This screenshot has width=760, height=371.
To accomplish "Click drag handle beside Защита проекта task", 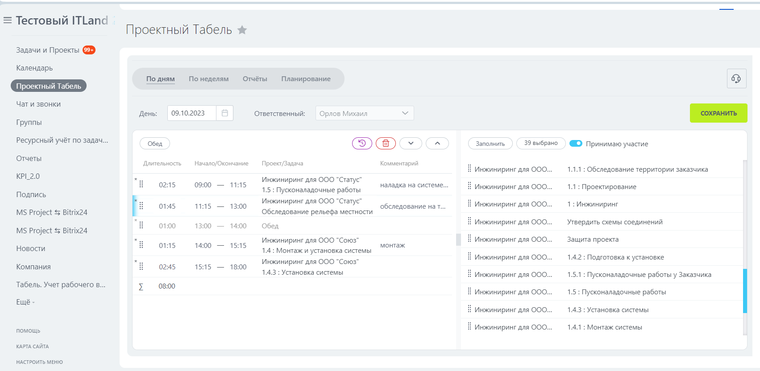I will pyautogui.click(x=469, y=239).
